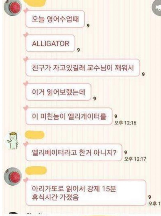This screenshot has width=161, height=216.
Task: Select the '오늘 영어수업때' message bubble
Action: tap(55, 19)
